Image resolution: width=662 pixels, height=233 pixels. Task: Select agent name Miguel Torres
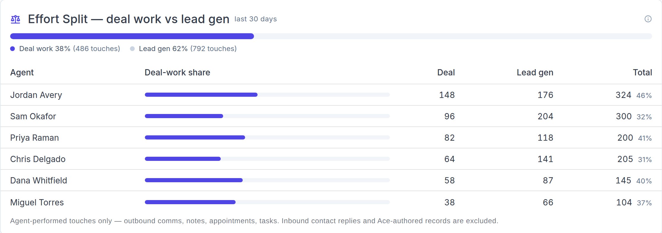coord(37,202)
